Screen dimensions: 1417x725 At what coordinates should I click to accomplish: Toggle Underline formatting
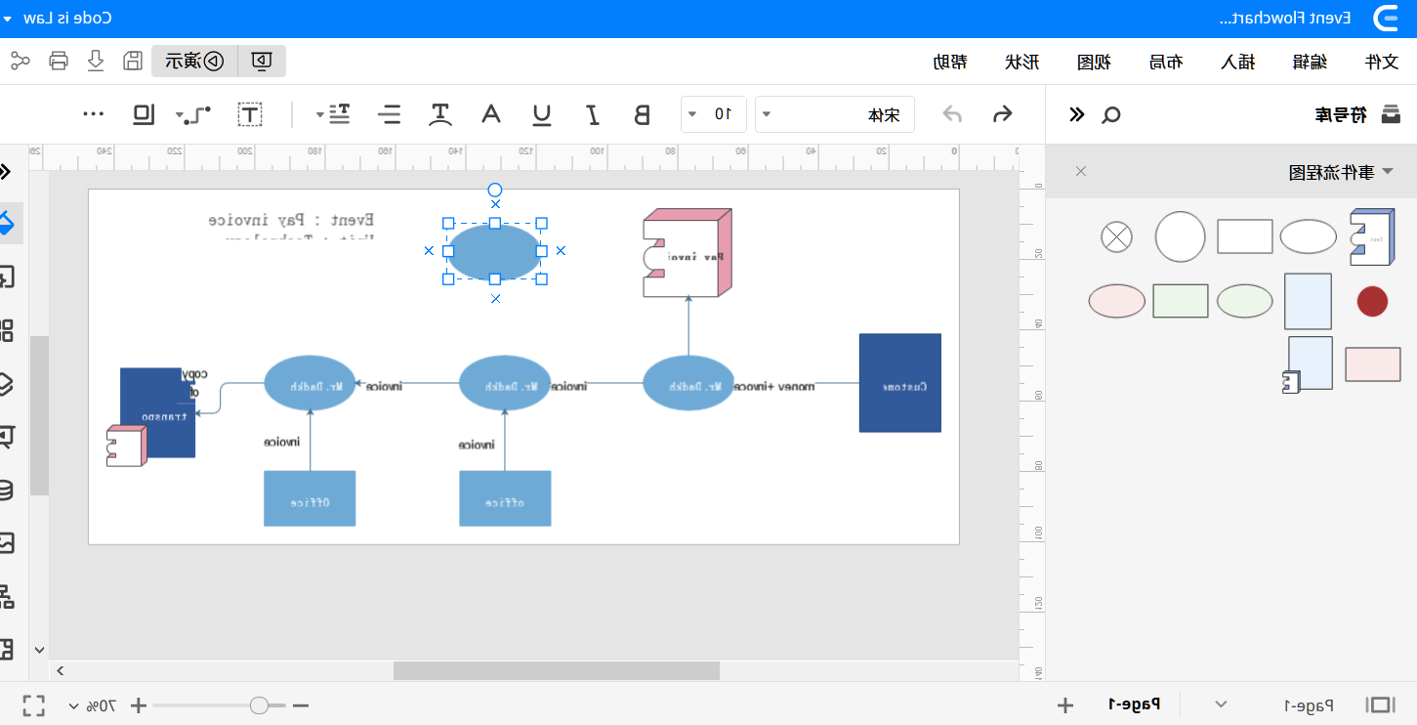541,114
